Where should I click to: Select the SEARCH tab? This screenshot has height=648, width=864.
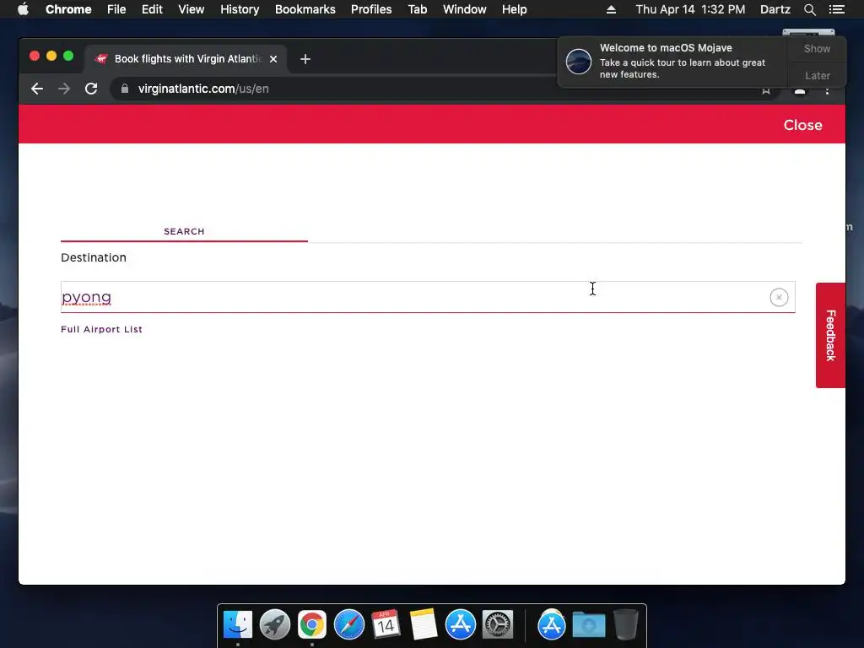coord(184,231)
